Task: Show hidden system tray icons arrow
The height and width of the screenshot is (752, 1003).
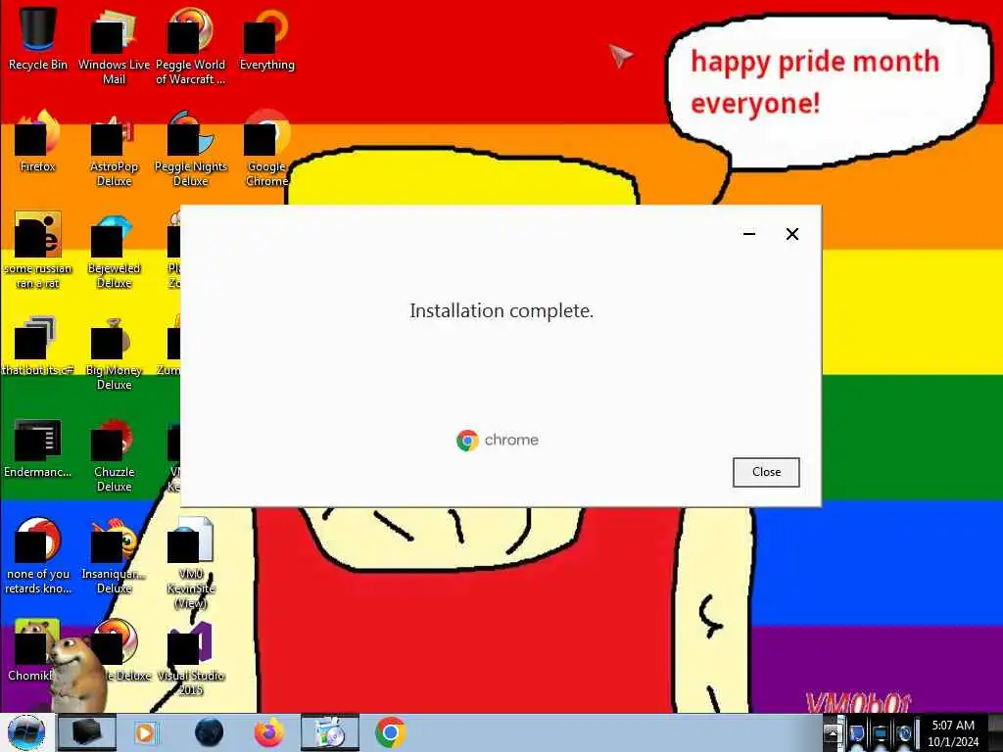Action: point(832,732)
